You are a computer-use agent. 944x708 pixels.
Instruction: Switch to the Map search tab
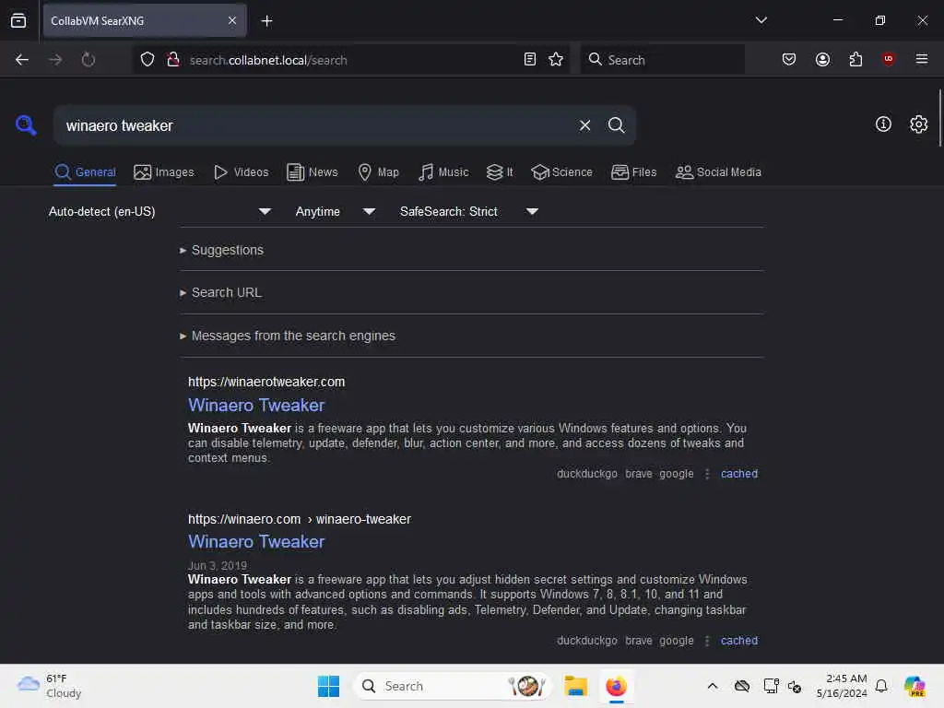tap(378, 172)
